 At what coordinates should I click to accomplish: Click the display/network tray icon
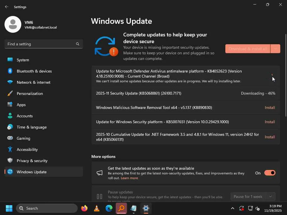[x=250, y=208]
